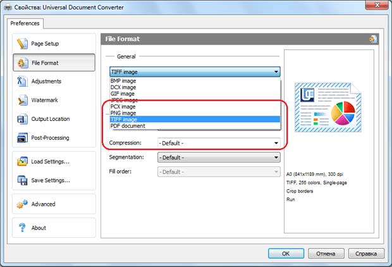Open the About page
This screenshot has height=267, width=392.
pyautogui.click(x=54, y=228)
